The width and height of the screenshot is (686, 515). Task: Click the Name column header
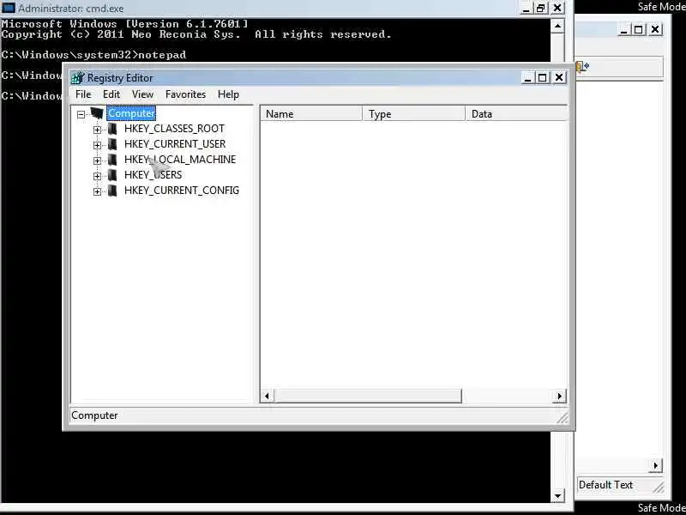pyautogui.click(x=311, y=114)
